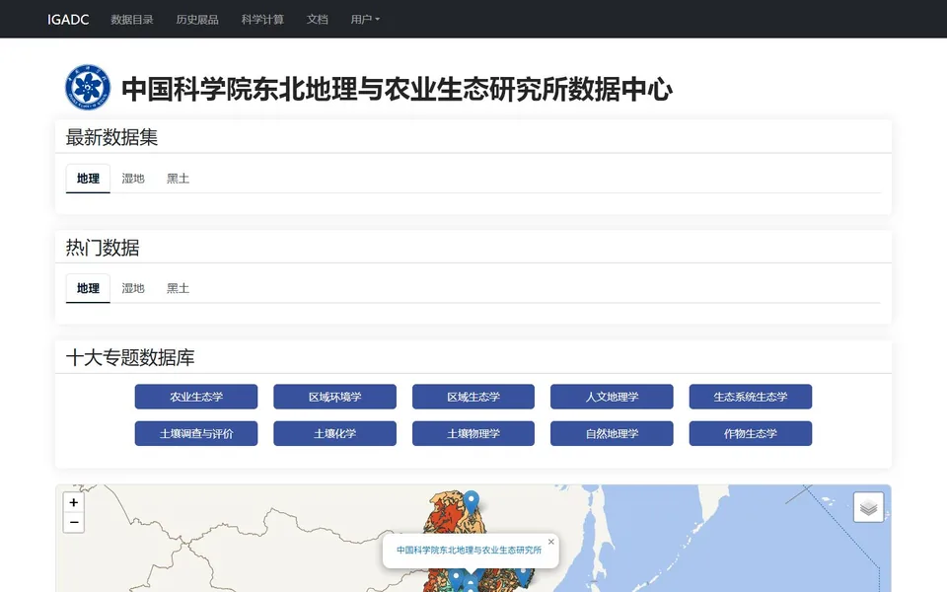Image resolution: width=947 pixels, height=592 pixels.
Task: Click the page title 中国科学院东北地理与农业生态研究所数据中心
Action: click(x=397, y=89)
